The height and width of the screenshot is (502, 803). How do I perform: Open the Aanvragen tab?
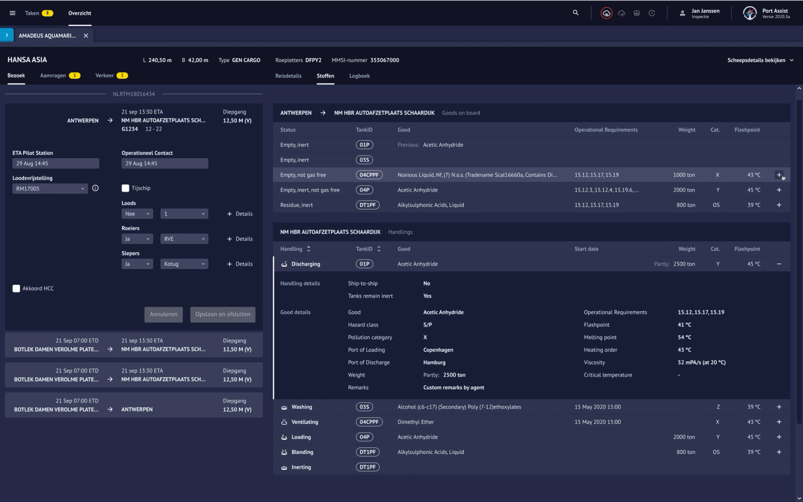53,75
